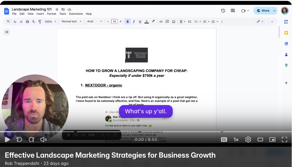Open the Normal text style dropdown
Image resolution: width=292 pixels, height=167 pixels.
click(x=72, y=21)
